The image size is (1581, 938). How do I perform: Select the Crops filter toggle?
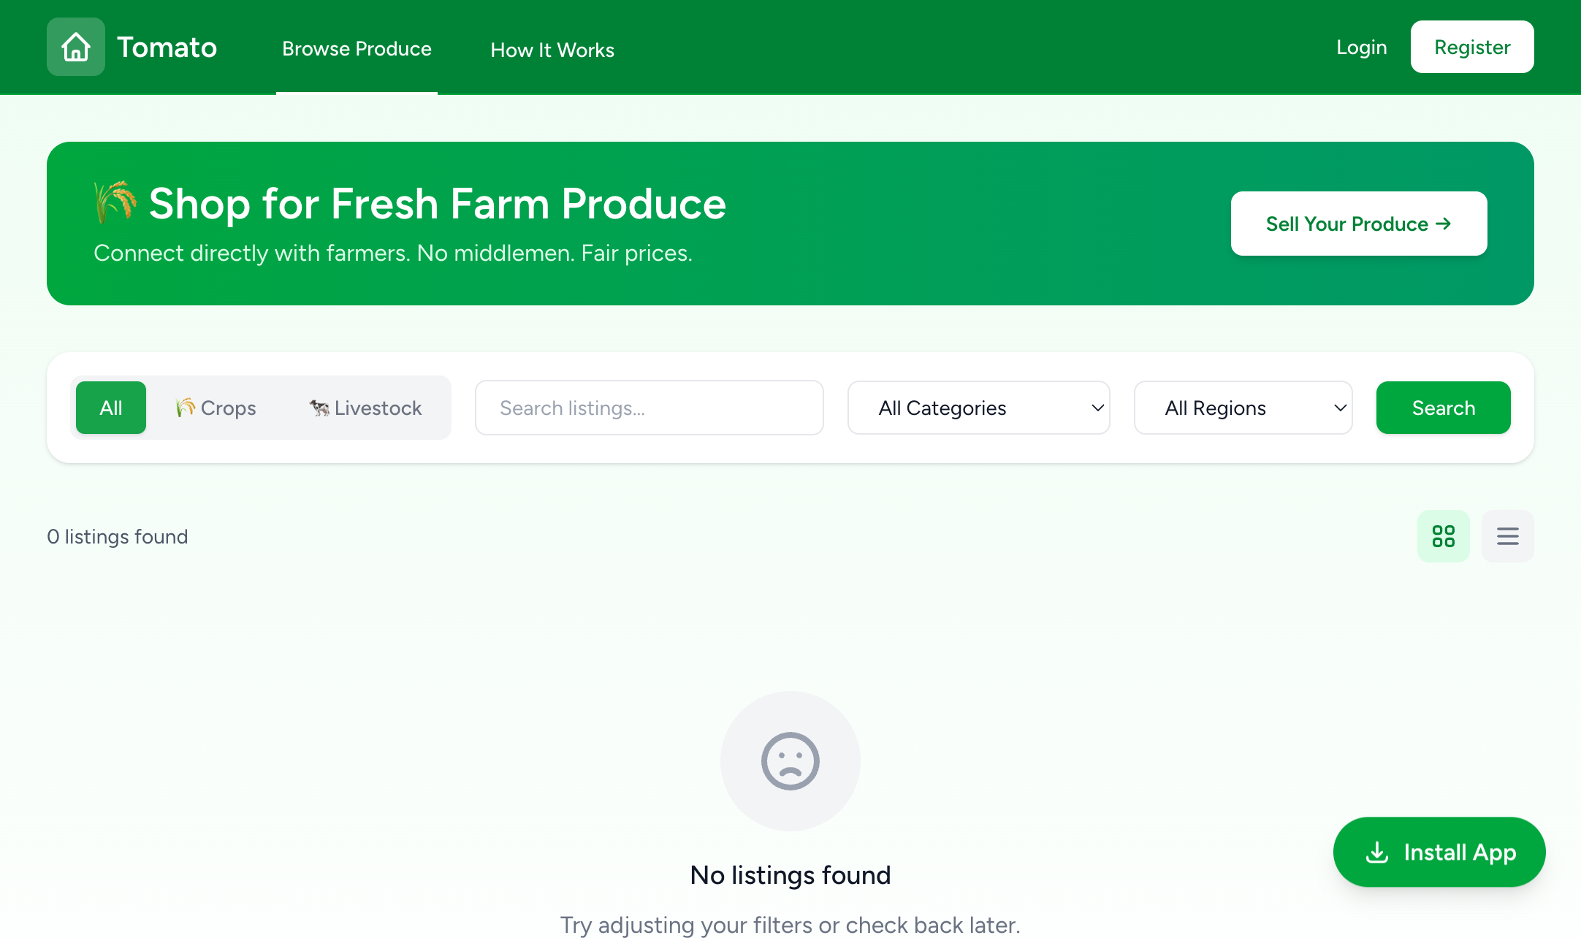pyautogui.click(x=216, y=408)
